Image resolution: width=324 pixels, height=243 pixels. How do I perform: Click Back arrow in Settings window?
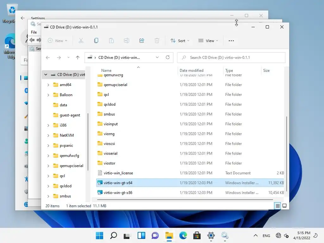[23, 18]
